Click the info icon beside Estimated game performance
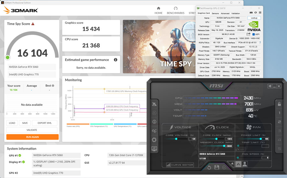 click(x=115, y=60)
